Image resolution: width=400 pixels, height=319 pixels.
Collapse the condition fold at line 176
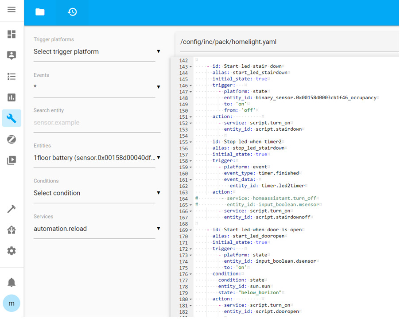190,274
